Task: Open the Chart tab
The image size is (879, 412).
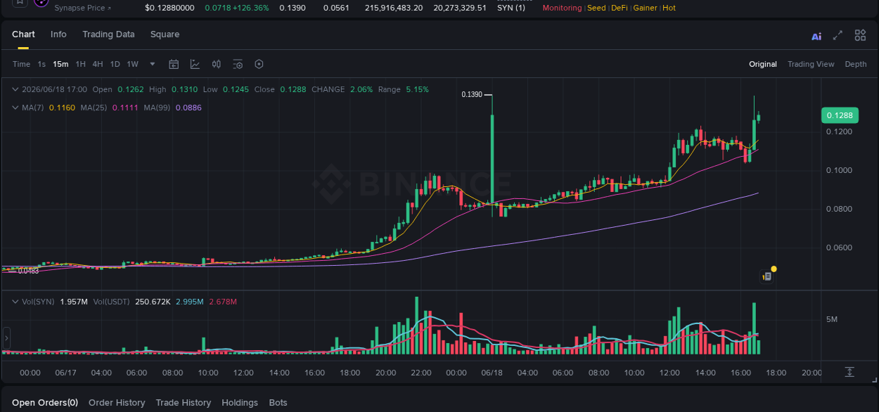Action: 23,34
